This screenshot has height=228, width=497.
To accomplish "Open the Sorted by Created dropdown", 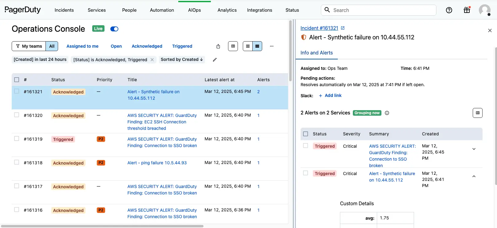I will (182, 60).
